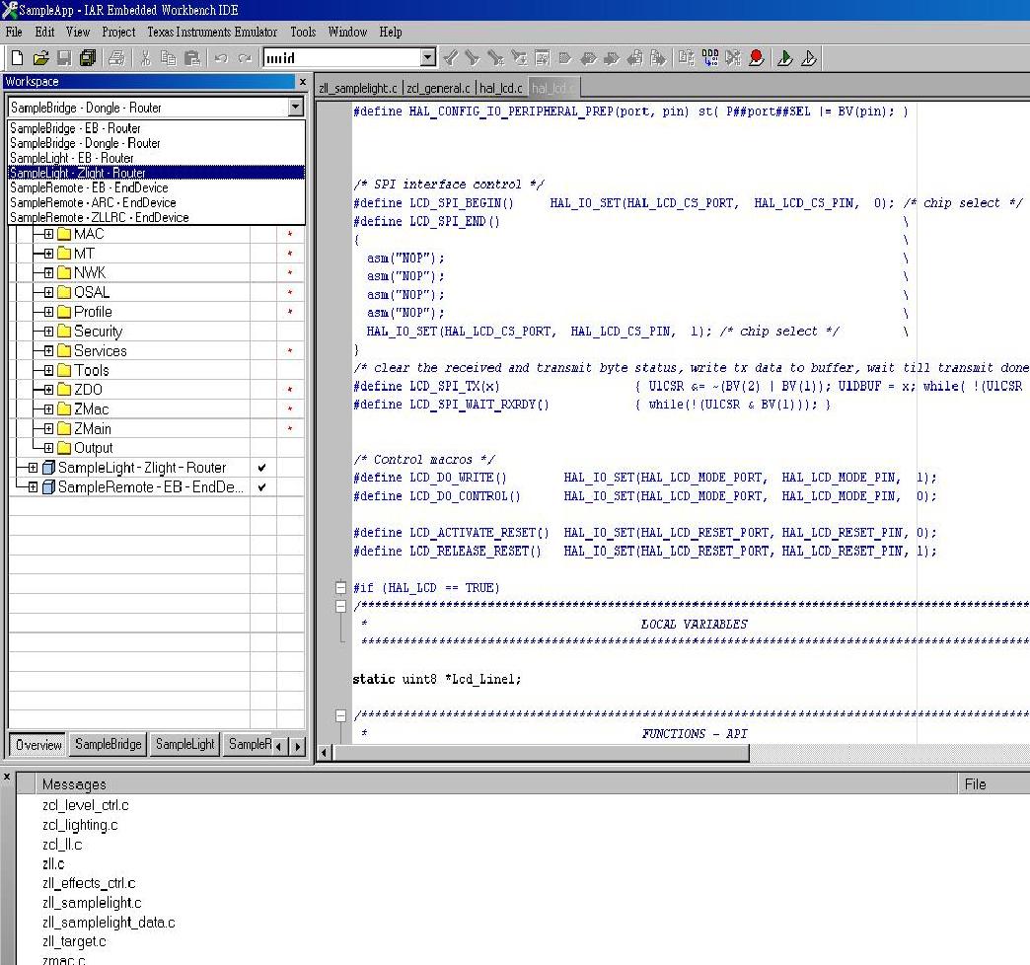The height and width of the screenshot is (965, 1030).
Task: Save the current file with the Save icon
Action: 64,58
